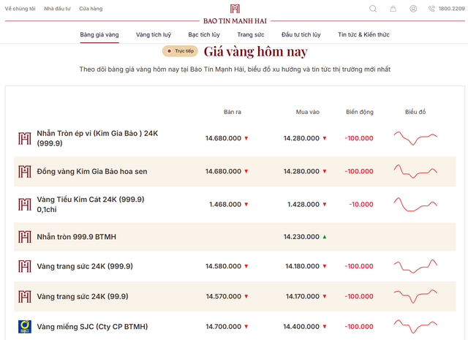Open the trend chart for Vàng trang sức 24K (99.9)
Screen dimensions: 468x340
(x=415, y=296)
